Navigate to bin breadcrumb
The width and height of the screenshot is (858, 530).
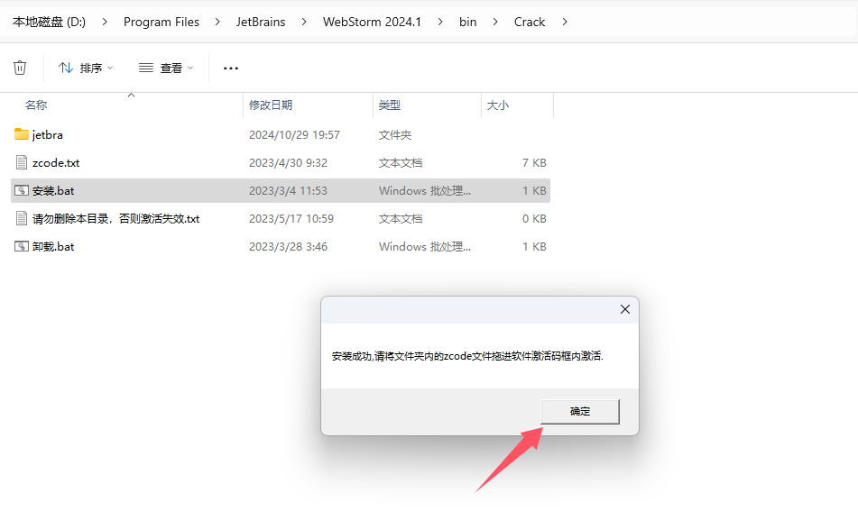tap(468, 22)
